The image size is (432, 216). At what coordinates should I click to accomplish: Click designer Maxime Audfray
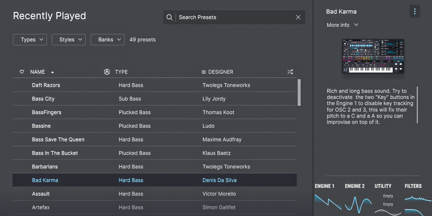pos(222,140)
